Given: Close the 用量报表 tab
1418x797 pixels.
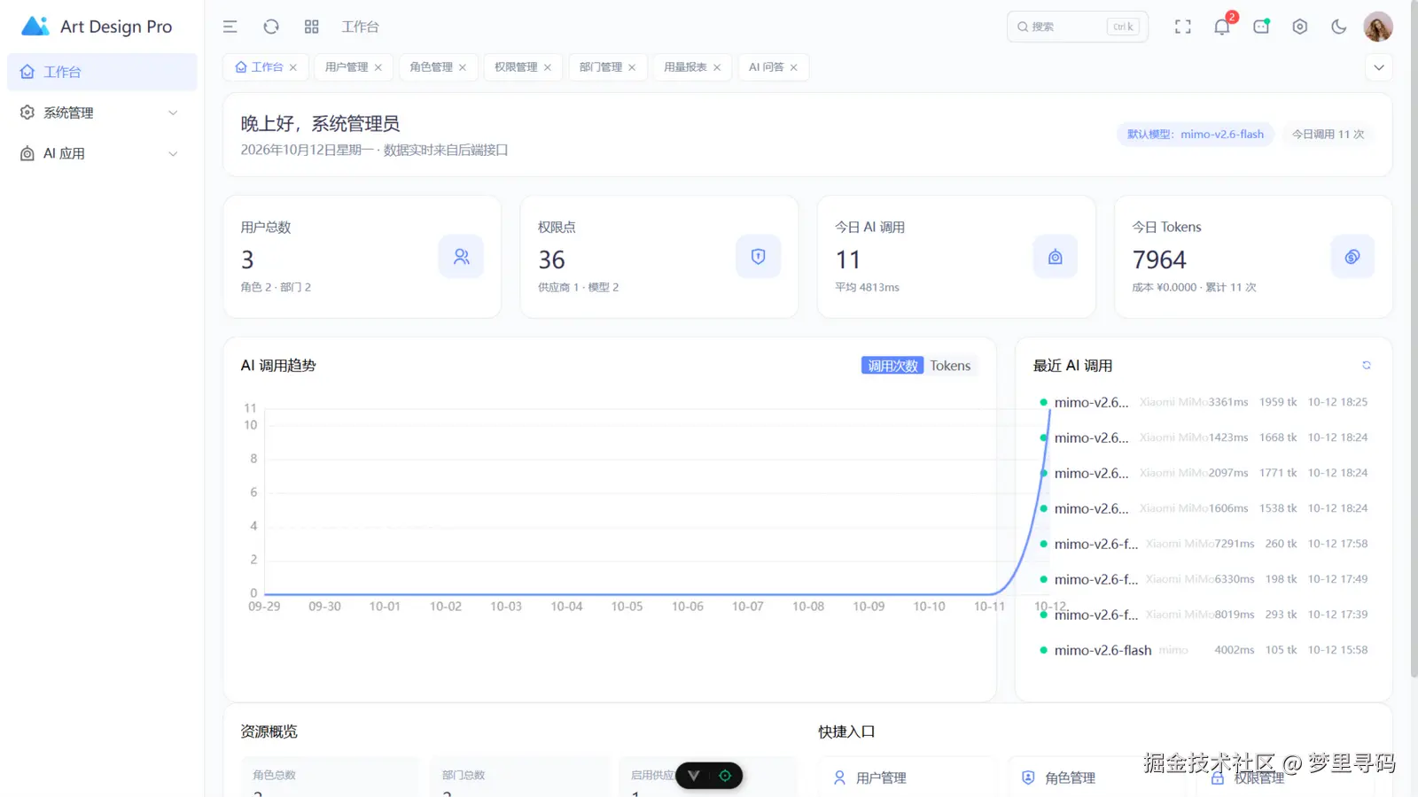Looking at the screenshot, I should coord(717,67).
